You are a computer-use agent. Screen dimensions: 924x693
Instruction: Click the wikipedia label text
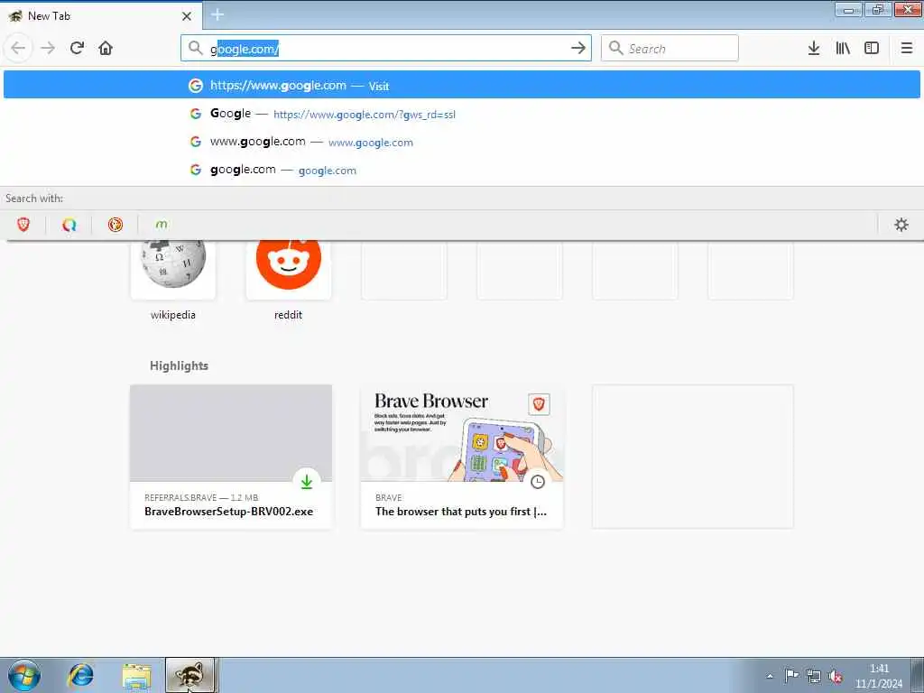tap(172, 315)
